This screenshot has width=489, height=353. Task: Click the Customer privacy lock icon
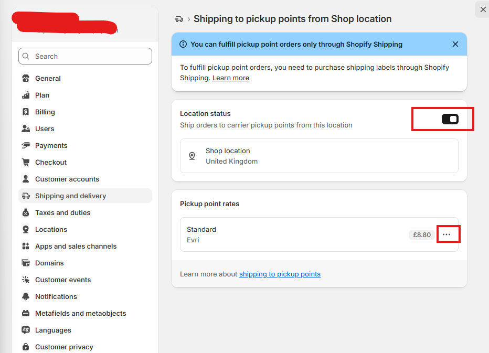[26, 347]
